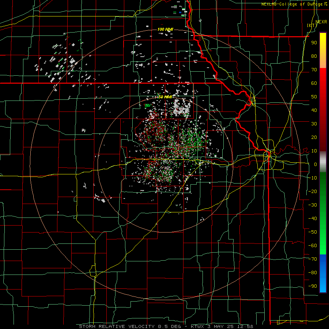Click the 100 NMI range ring label
Image resolution: width=329 pixels, height=329 pixels.
tap(165, 29)
